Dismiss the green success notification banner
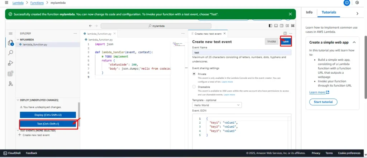The height and width of the screenshot is (158, 367). click(290, 14)
